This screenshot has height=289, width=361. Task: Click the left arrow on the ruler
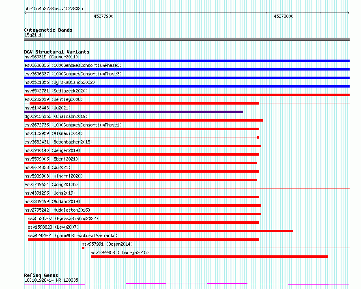(25, 13)
